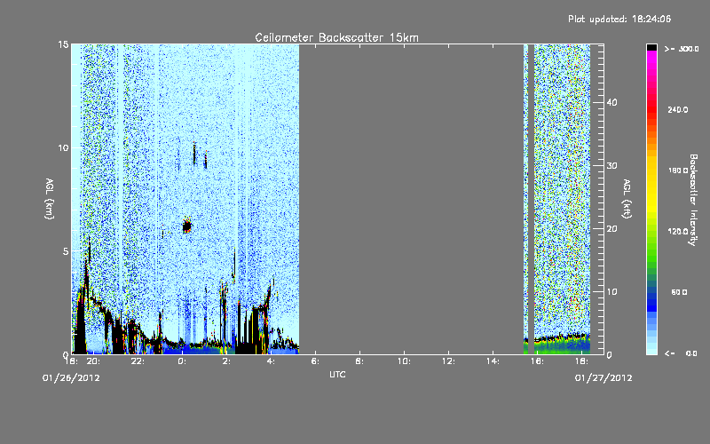Click the round black echo near 6 km
This screenshot has width=710, height=444.
coord(186,226)
